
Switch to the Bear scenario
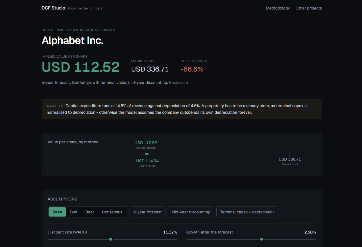click(90, 212)
